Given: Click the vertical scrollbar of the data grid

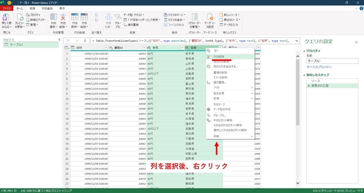Looking at the screenshot, I should tap(298, 92).
